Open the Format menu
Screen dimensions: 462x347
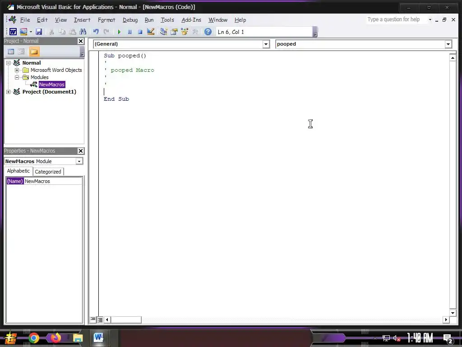pos(106,20)
